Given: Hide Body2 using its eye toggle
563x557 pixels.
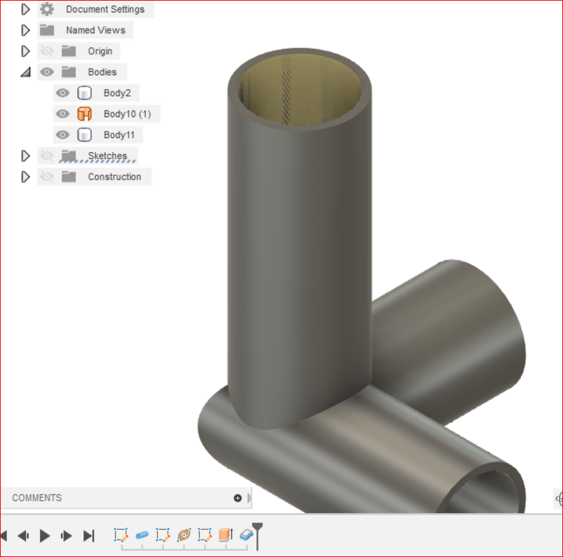Looking at the screenshot, I should [62, 92].
